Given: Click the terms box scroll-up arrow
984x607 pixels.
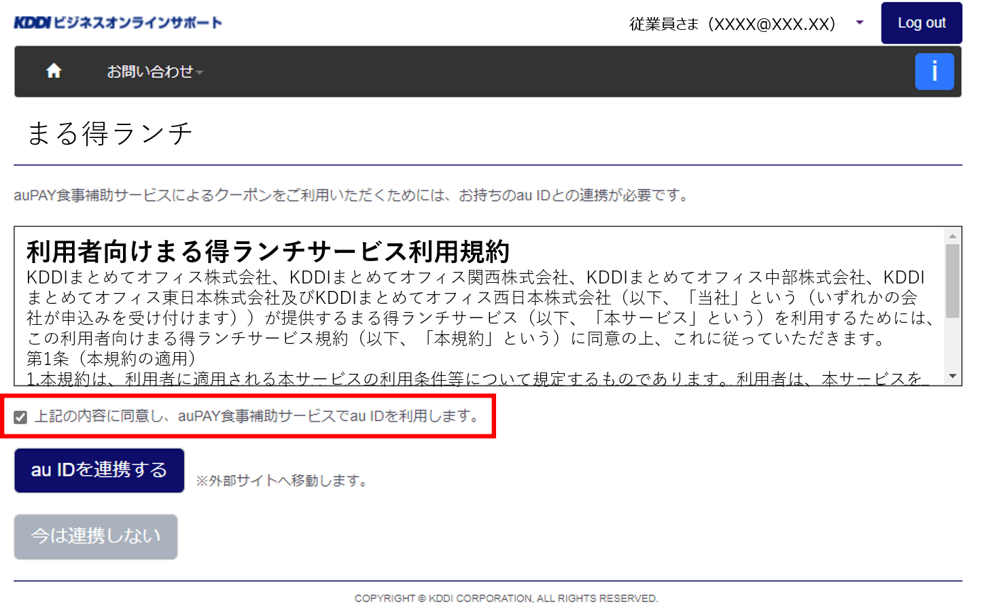Looking at the screenshot, I should click(x=952, y=236).
